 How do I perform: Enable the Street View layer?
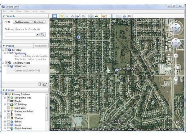[8, 108]
